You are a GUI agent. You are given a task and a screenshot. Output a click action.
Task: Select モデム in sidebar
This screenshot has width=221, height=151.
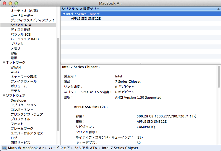(x=15, y=91)
